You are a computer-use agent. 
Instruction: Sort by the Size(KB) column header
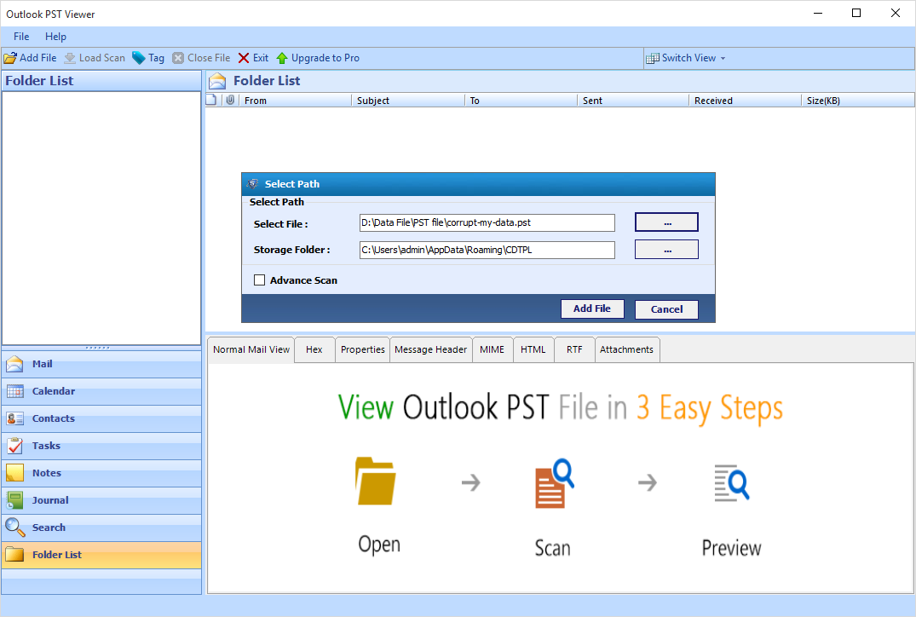(857, 101)
